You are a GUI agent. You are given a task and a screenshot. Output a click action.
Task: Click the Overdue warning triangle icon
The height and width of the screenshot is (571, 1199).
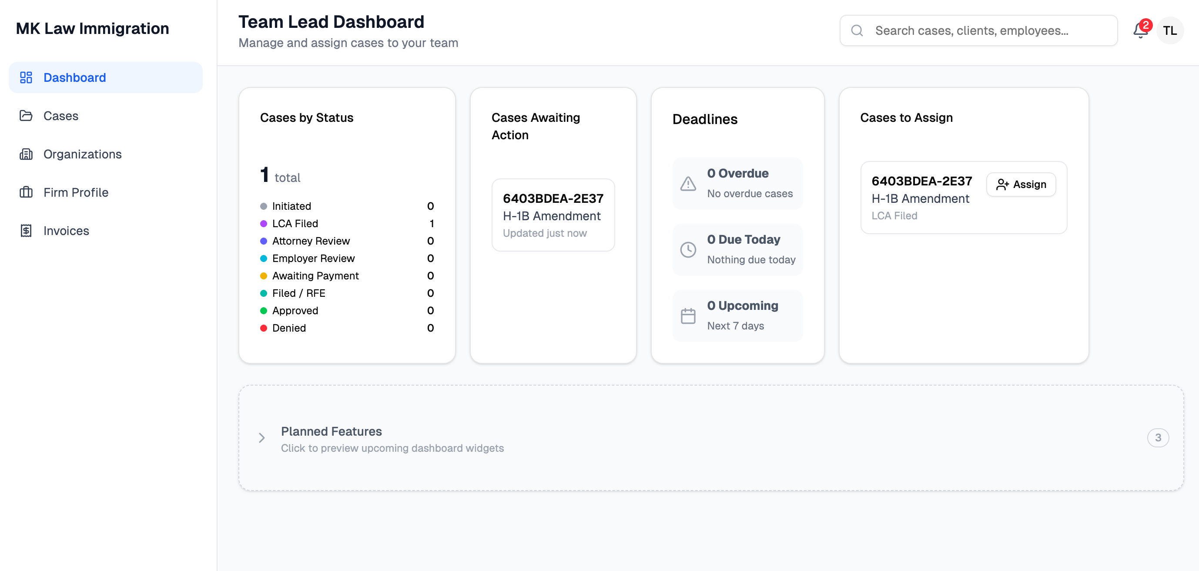tap(688, 184)
